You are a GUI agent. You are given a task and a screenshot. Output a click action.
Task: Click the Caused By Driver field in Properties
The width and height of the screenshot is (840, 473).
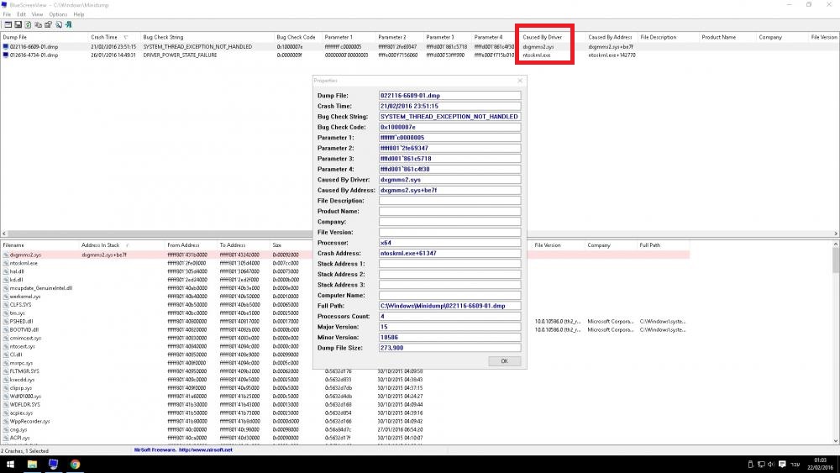(x=449, y=180)
